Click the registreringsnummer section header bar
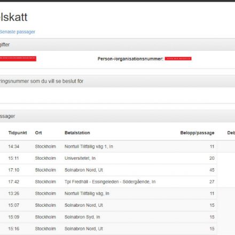This screenshot has width=235, height=235. tap(117, 81)
